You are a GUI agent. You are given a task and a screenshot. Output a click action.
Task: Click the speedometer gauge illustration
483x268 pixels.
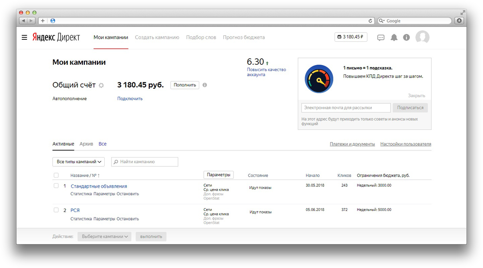(319, 79)
